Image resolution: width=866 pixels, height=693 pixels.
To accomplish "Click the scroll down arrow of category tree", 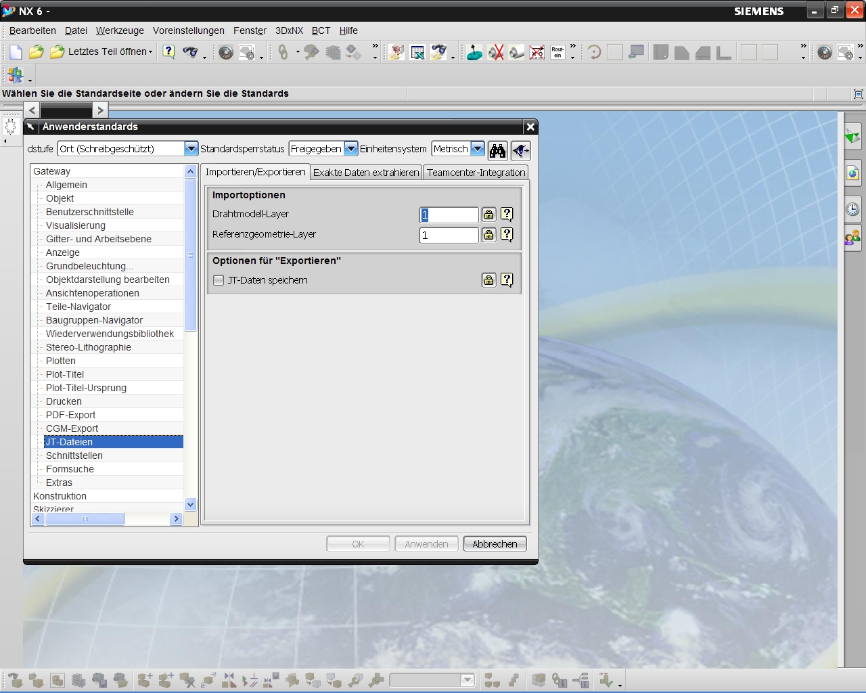I will click(190, 505).
